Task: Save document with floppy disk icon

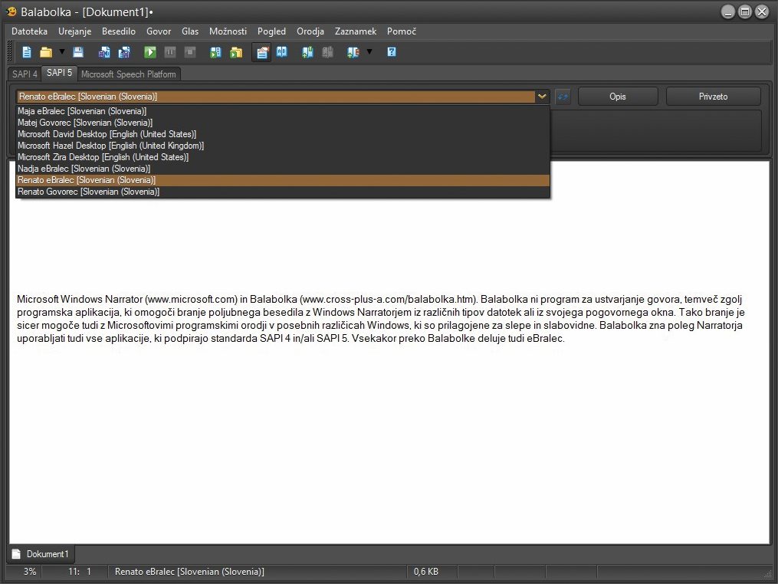Action: [78, 52]
